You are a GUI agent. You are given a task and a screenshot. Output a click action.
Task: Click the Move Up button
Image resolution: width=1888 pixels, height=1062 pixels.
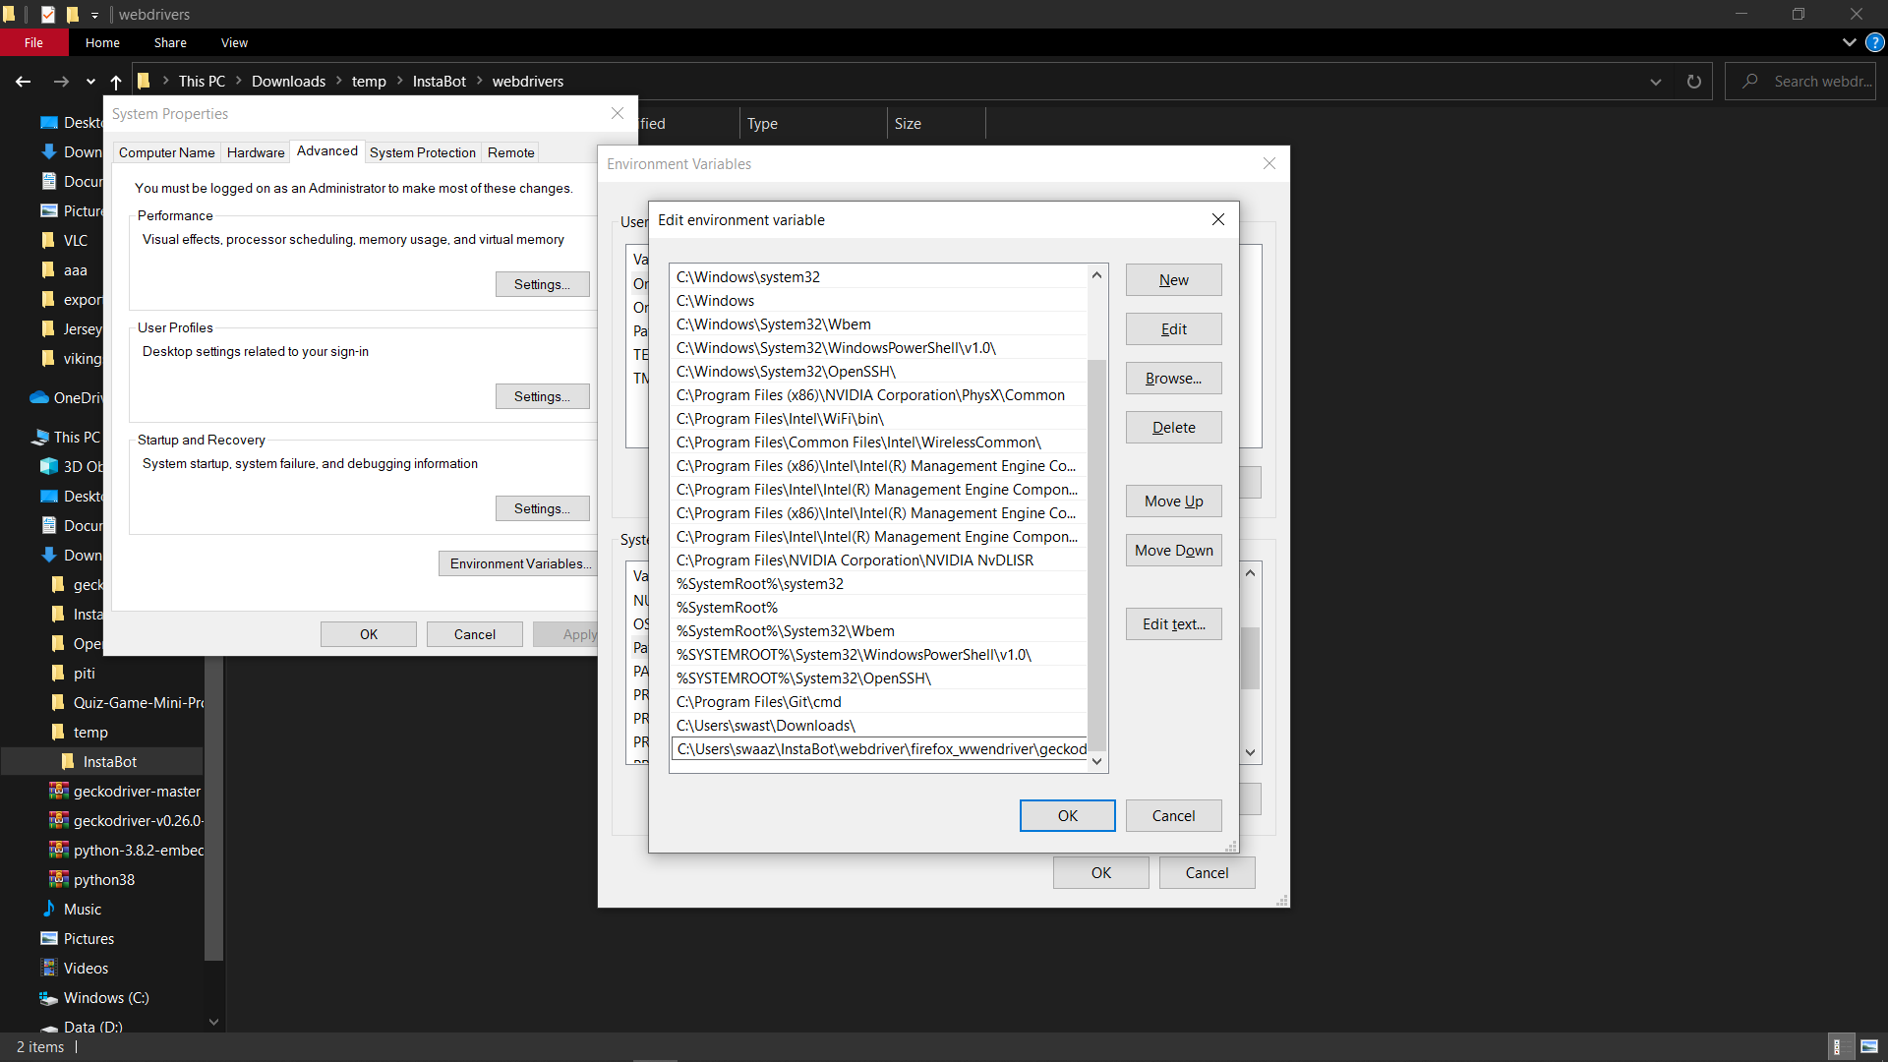point(1173,501)
